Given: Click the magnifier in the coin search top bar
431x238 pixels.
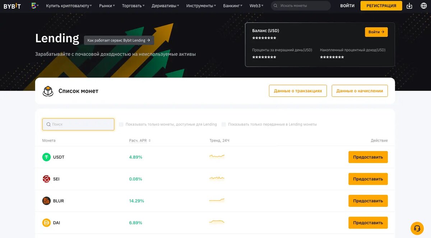Looking at the screenshot, I should coord(275,6).
